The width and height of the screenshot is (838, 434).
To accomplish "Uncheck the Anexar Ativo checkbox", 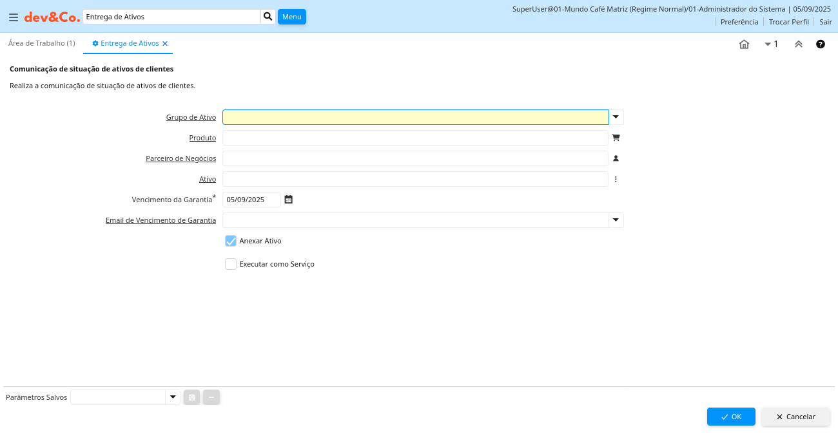I will 231,241.
